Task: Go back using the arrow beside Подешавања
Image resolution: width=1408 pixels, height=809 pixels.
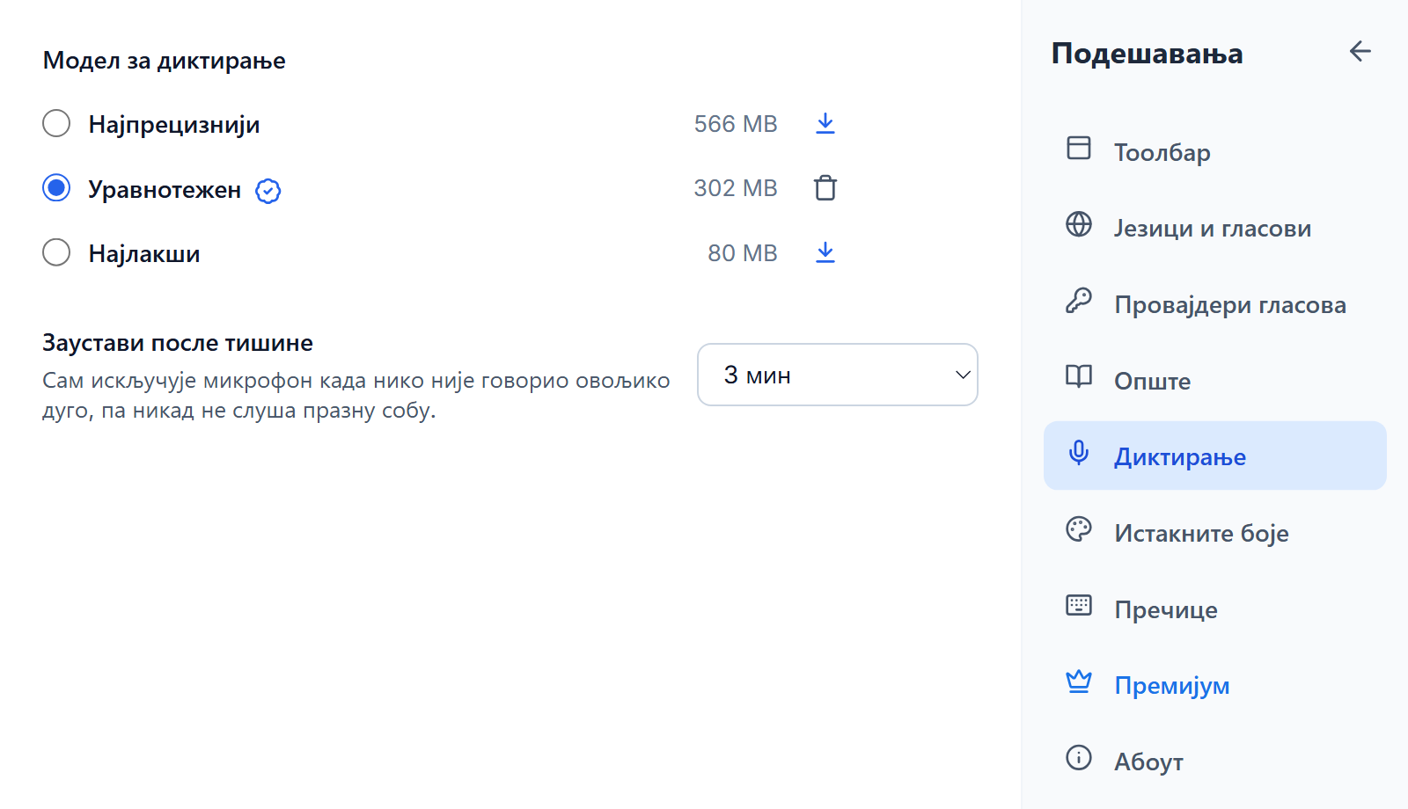Action: coord(1360,52)
